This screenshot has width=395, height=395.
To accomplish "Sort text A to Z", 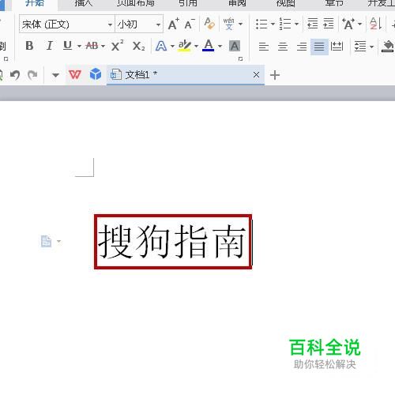I will click(376, 24).
